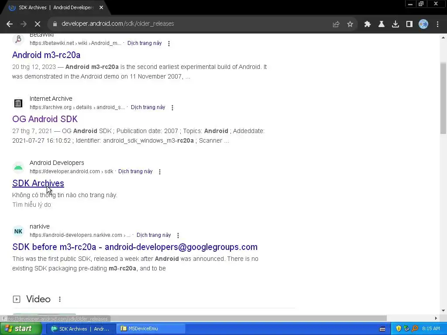Click the horizontal scrollbar right arrow
Screen dimensions: 447x335
[436, 318]
